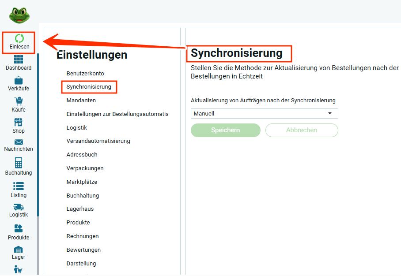Go to Käufe cart icon
The width and height of the screenshot is (401, 276).
click(x=19, y=101)
